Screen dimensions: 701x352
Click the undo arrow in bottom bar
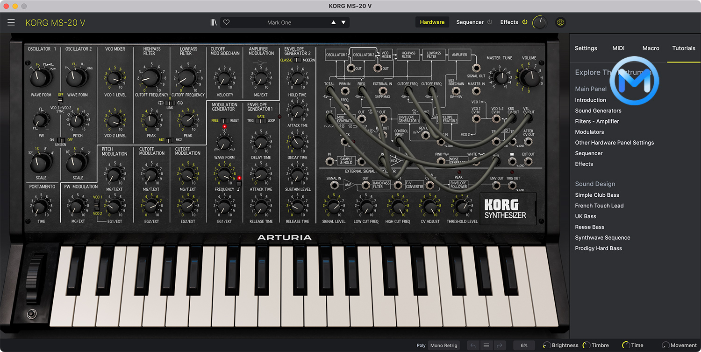(x=473, y=345)
